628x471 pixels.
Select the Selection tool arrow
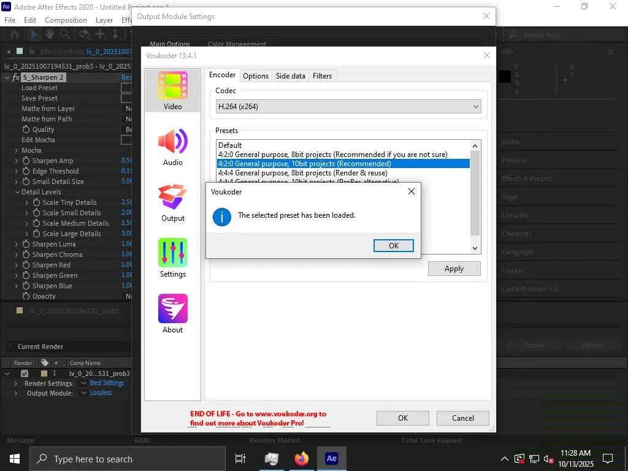pyautogui.click(x=34, y=35)
